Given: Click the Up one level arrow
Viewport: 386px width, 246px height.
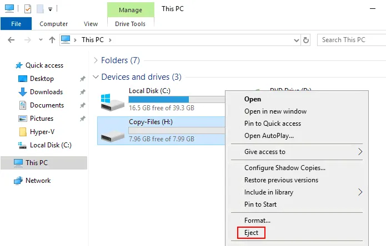Looking at the screenshot, I should [52, 40].
